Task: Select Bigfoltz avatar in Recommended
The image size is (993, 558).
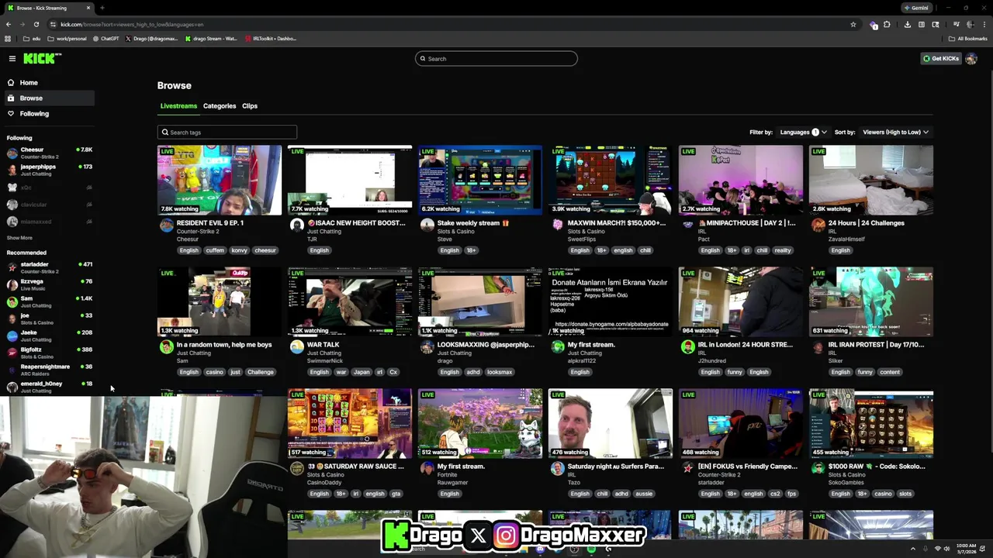Action: 12,353
